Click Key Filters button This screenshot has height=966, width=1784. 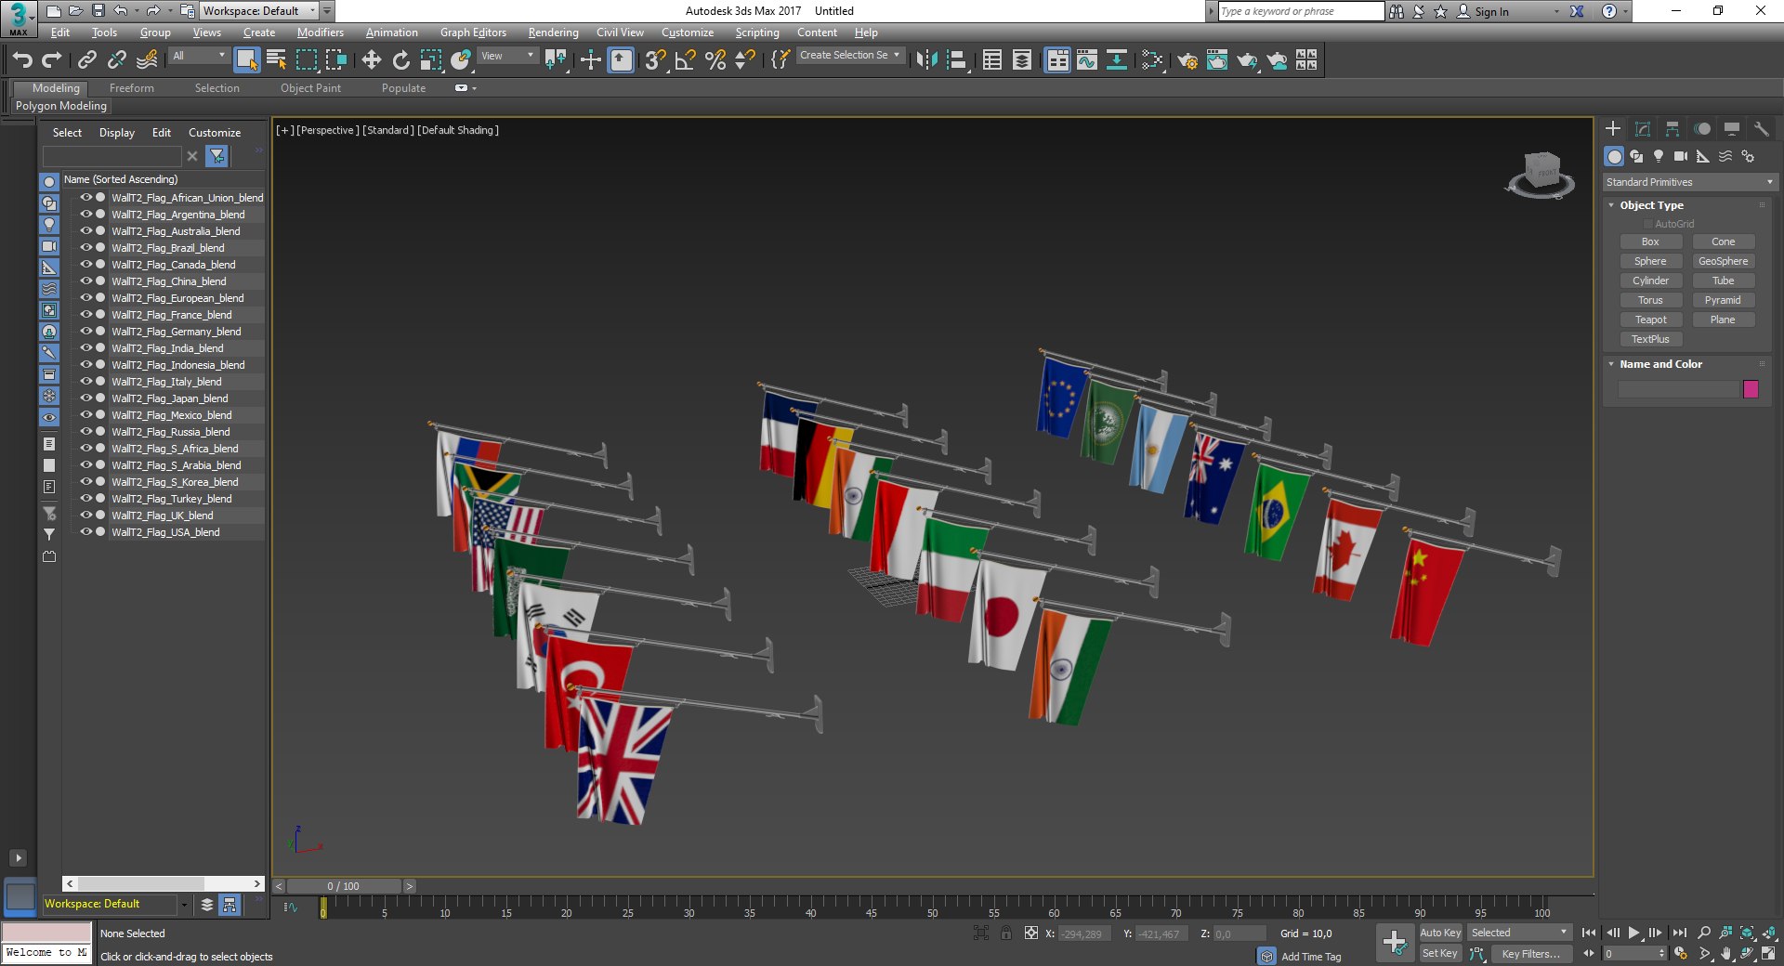[1530, 953]
